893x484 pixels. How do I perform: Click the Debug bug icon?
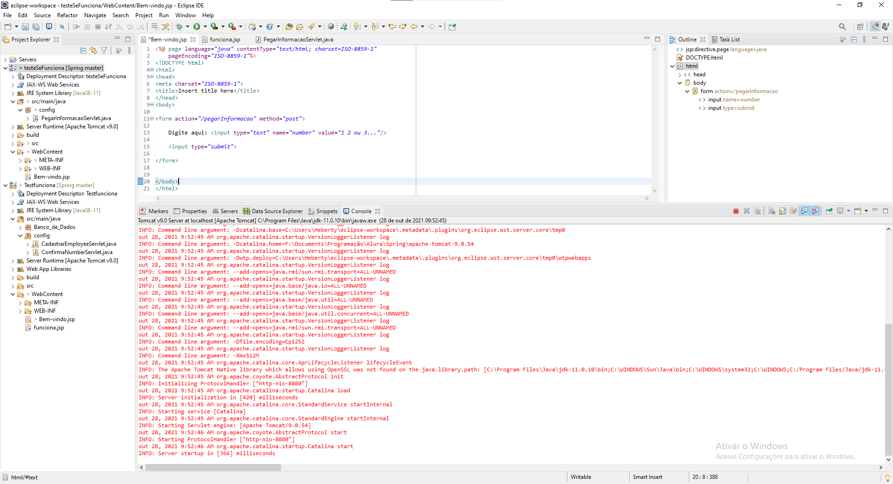179,27
